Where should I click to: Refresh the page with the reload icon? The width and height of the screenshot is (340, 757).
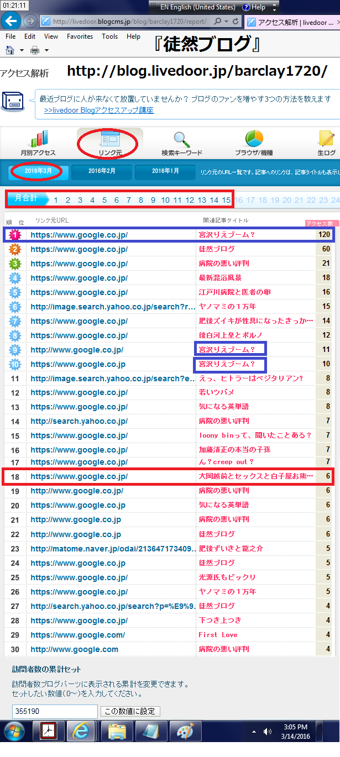click(236, 21)
